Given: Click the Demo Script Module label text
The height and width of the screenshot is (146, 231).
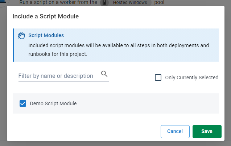Looking at the screenshot, I should pyautogui.click(x=53, y=103).
